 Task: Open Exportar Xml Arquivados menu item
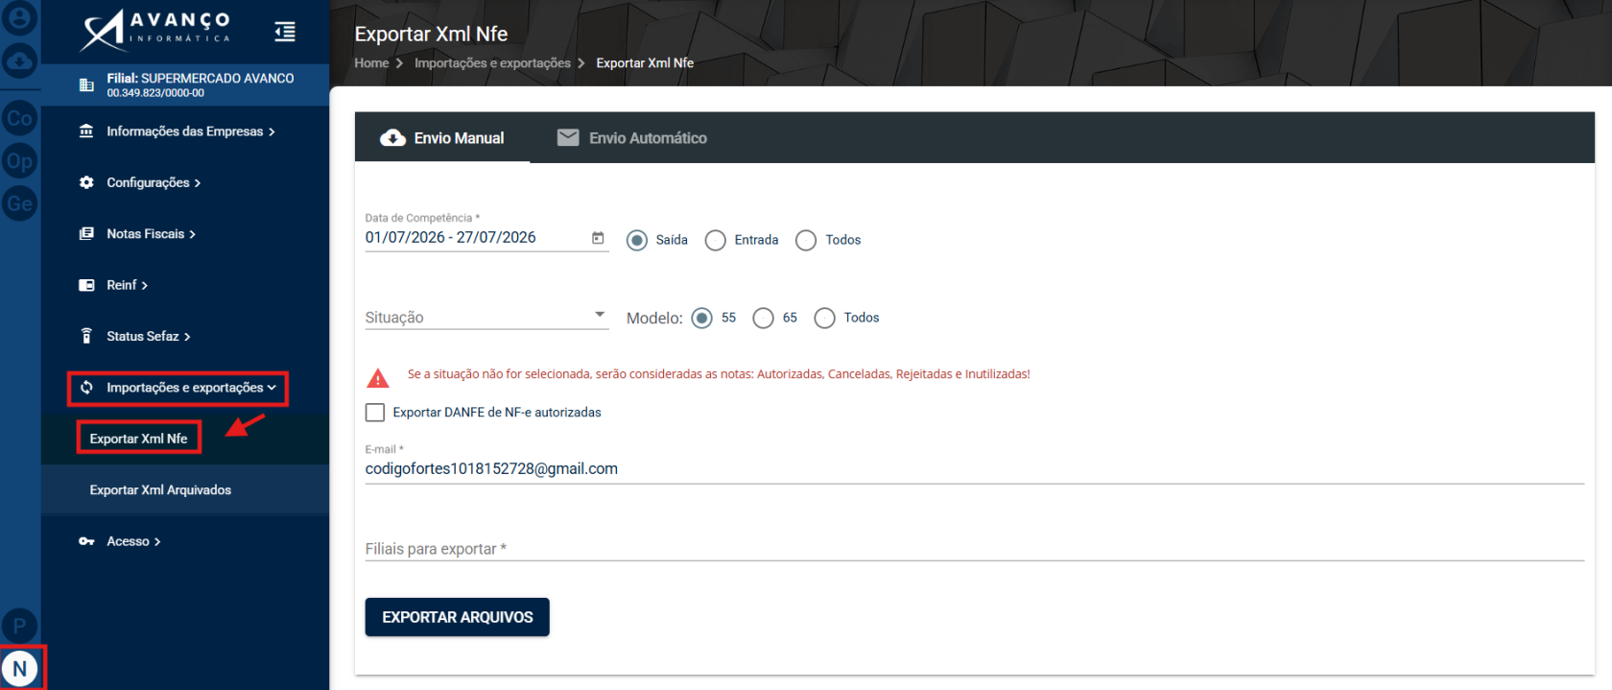[x=160, y=490]
